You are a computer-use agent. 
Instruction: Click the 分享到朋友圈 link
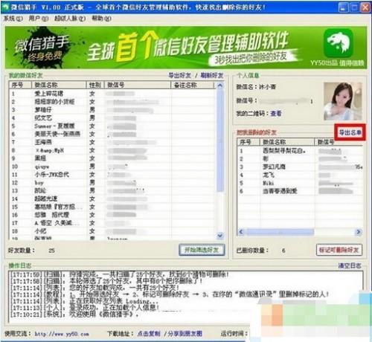pyautogui.click(x=185, y=334)
